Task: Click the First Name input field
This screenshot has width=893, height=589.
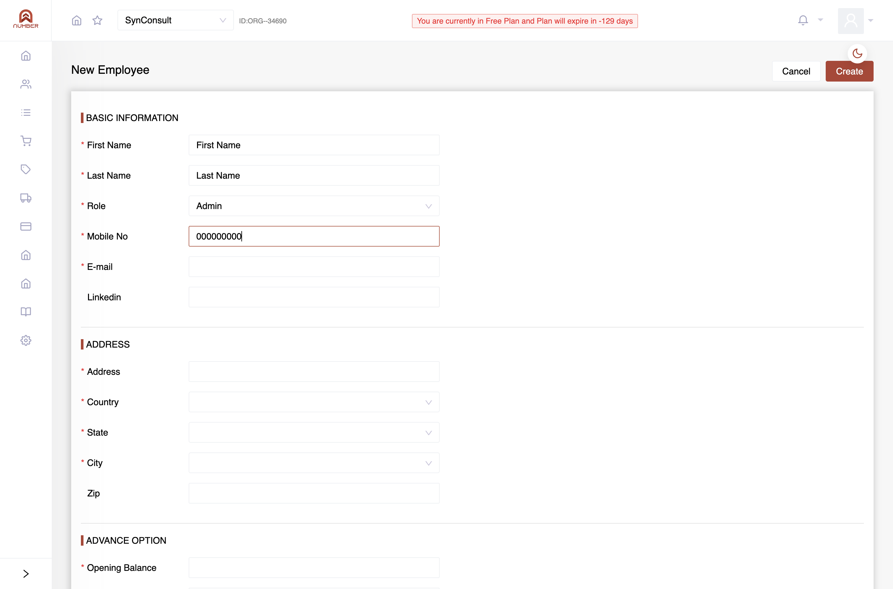Action: click(314, 145)
